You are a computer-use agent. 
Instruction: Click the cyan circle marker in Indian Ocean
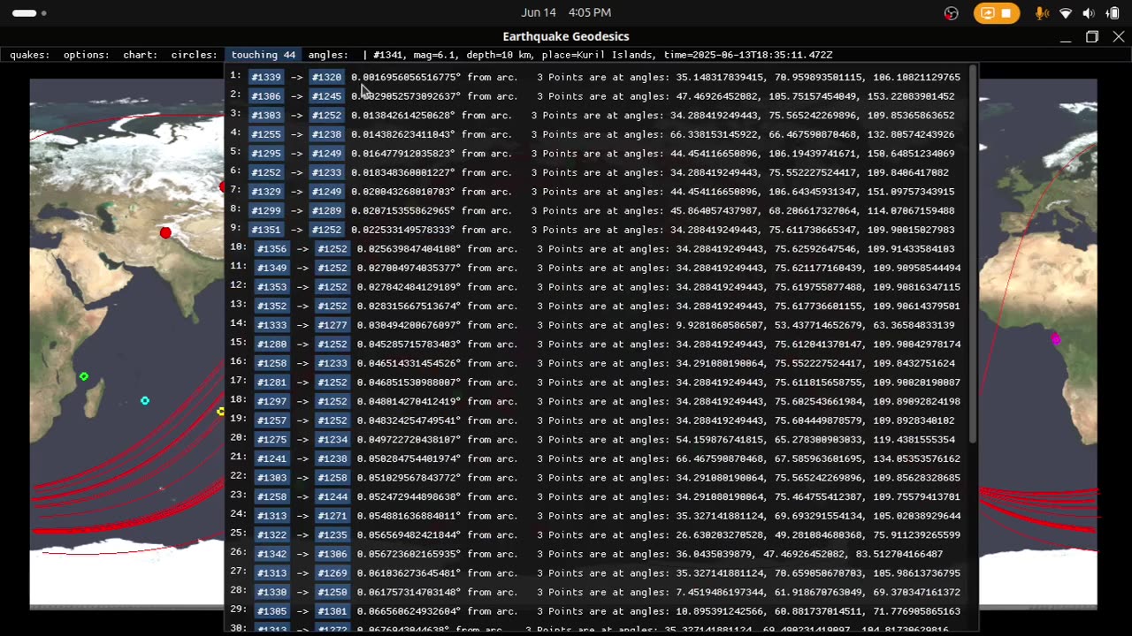pos(145,401)
